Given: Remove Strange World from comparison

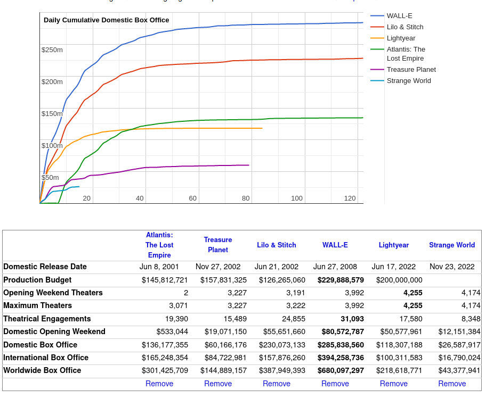Looking at the screenshot, I should [452, 384].
